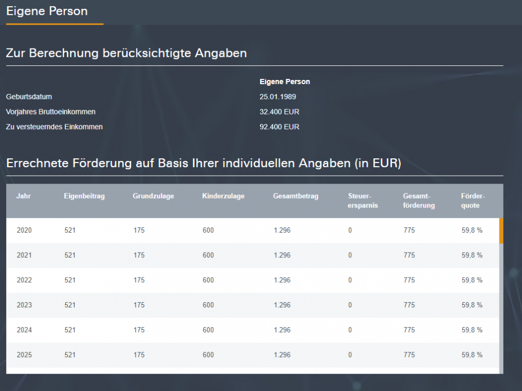The height and width of the screenshot is (391, 522).
Task: Click the 92.400 EUR taxable income value
Action: [279, 127]
